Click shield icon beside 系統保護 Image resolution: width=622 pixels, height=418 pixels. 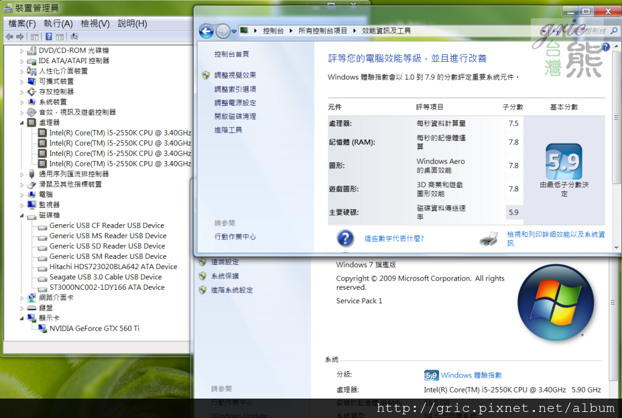pyautogui.click(x=202, y=276)
